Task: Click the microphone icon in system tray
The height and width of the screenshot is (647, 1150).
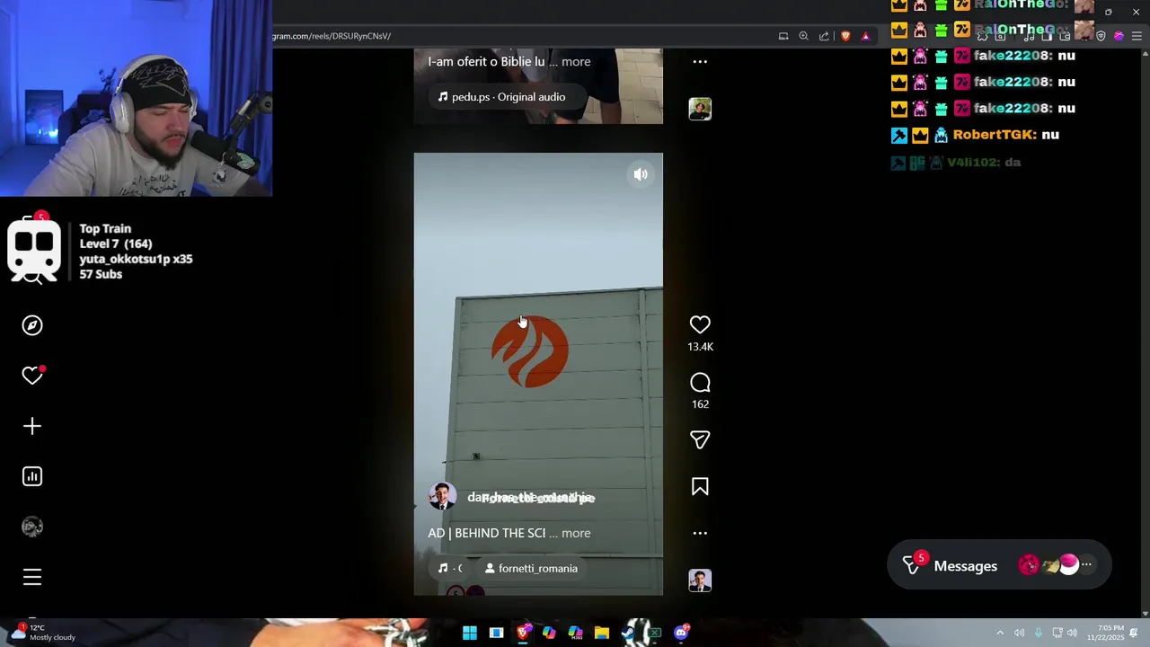Action: click(1039, 633)
